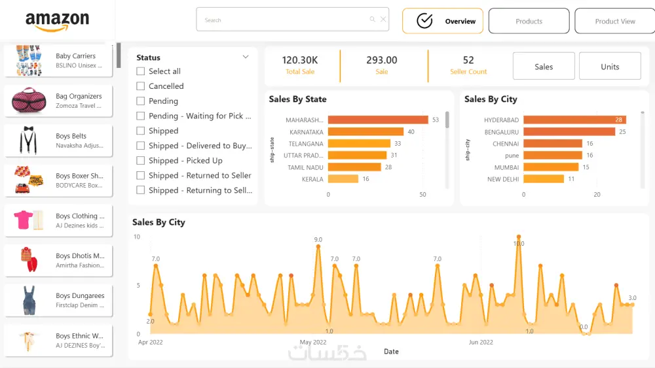Image resolution: width=655 pixels, height=368 pixels.
Task: Switch to the Product View tab
Action: [x=615, y=21]
